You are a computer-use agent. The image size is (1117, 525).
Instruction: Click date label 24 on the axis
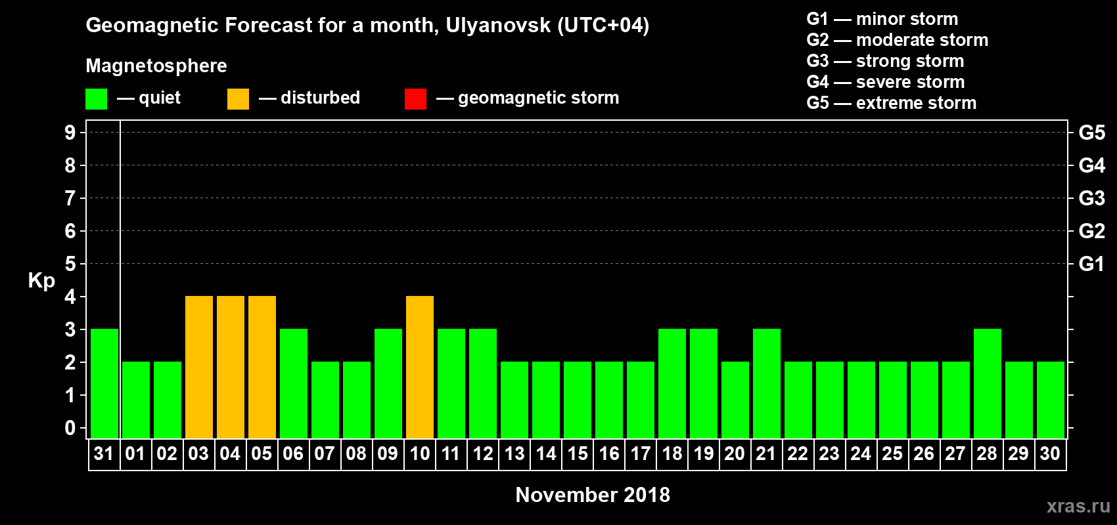[861, 454]
